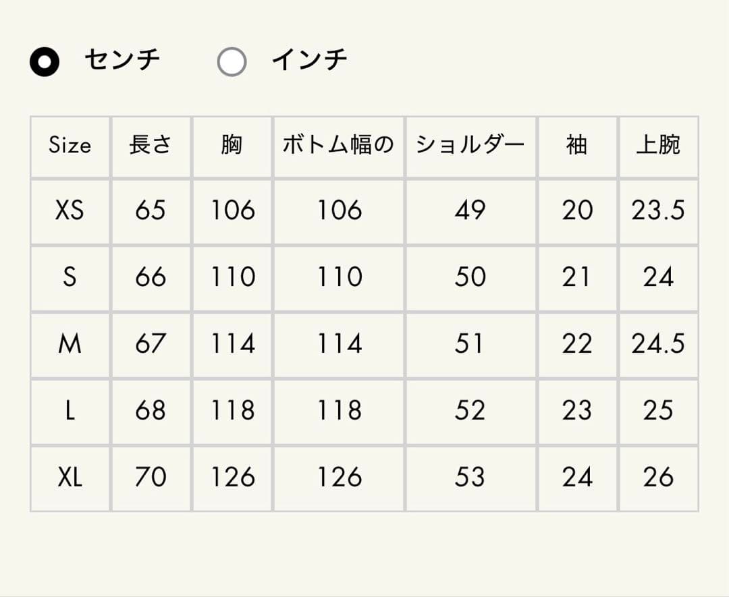
Task: Click the 23.5 upper arm cell
Action: point(658,211)
